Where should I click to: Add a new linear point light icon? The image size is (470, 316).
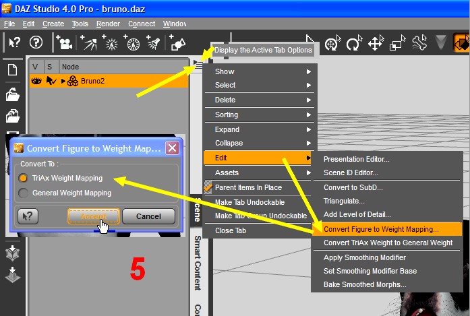(132, 42)
